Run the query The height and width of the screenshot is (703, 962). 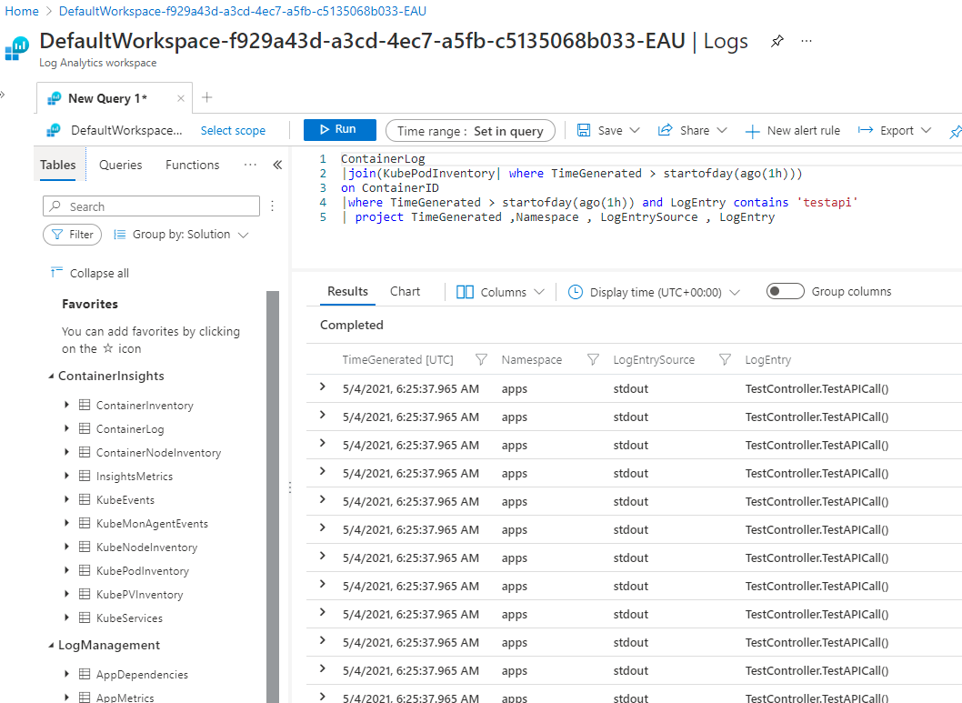pos(339,130)
